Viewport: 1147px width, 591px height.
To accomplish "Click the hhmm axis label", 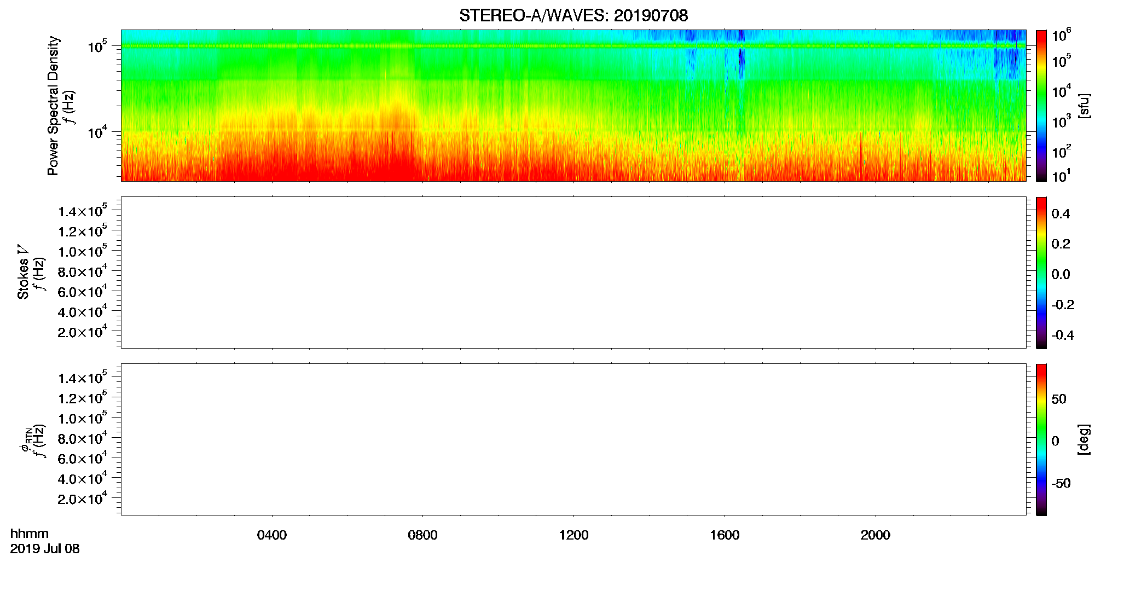I will pos(30,534).
